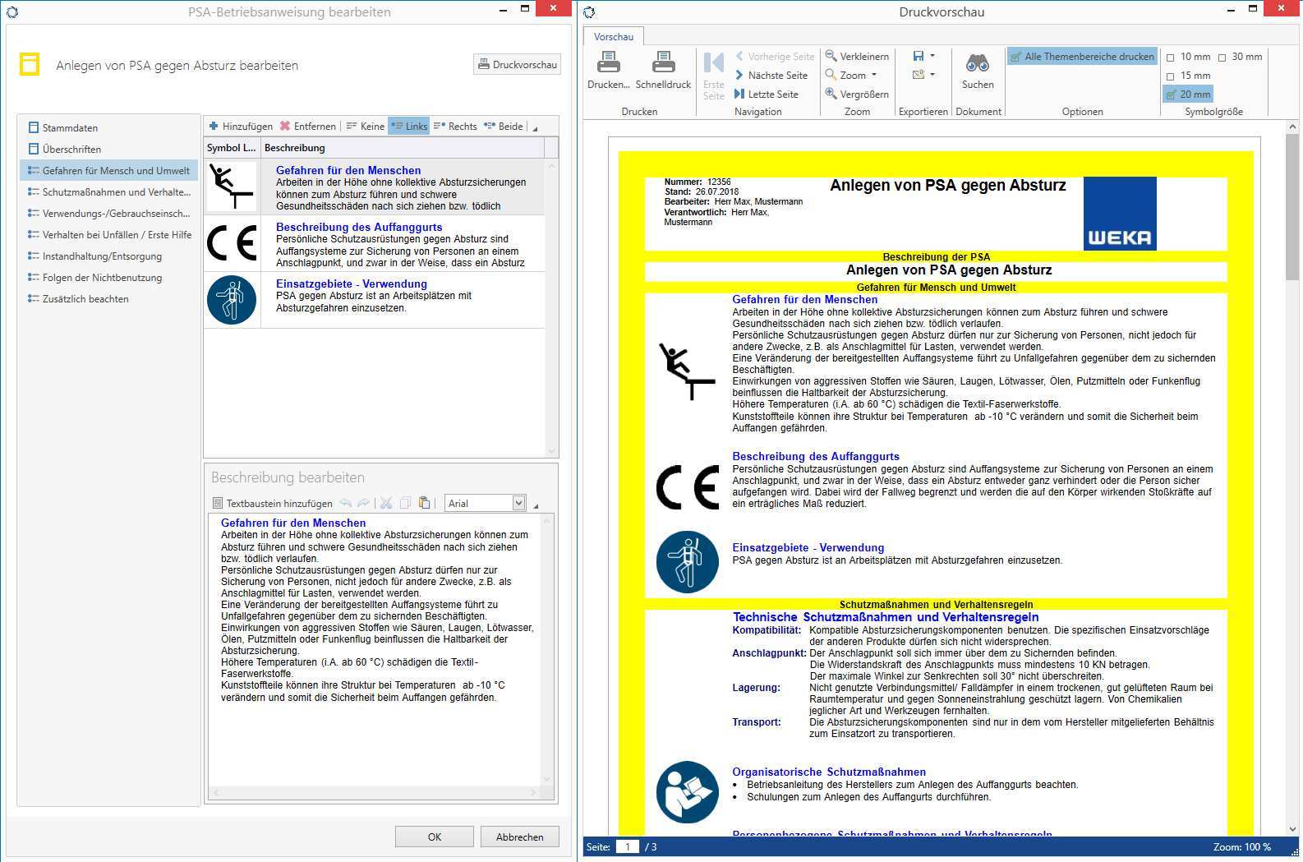Click the Drucken printer icon
The width and height of the screenshot is (1303, 862).
(x=608, y=63)
